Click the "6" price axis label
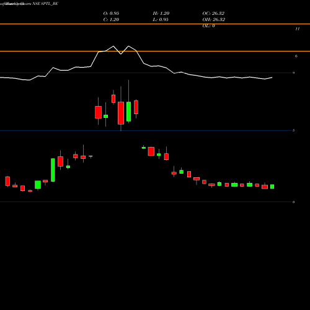Image resolution: width=310 pixels, height=310 pixels. (x=296, y=56)
